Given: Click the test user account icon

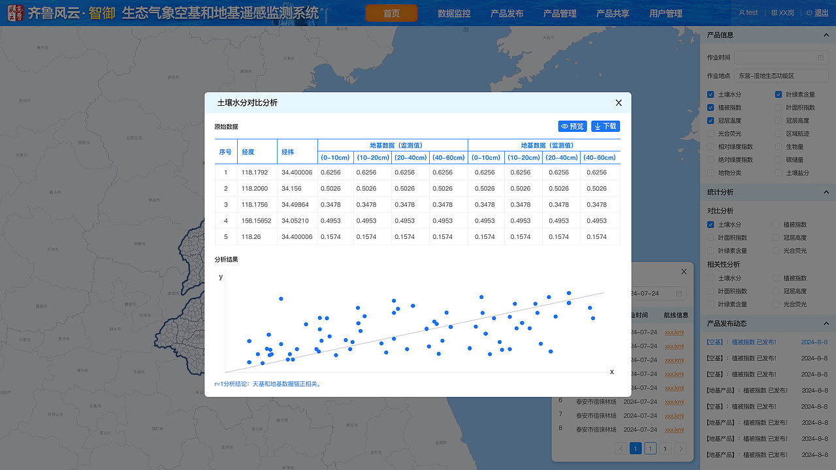Looking at the screenshot, I should tap(742, 12).
